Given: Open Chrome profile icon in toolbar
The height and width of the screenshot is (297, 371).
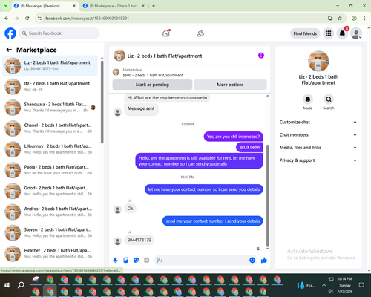Looking at the screenshot, I should [x=354, y=18].
